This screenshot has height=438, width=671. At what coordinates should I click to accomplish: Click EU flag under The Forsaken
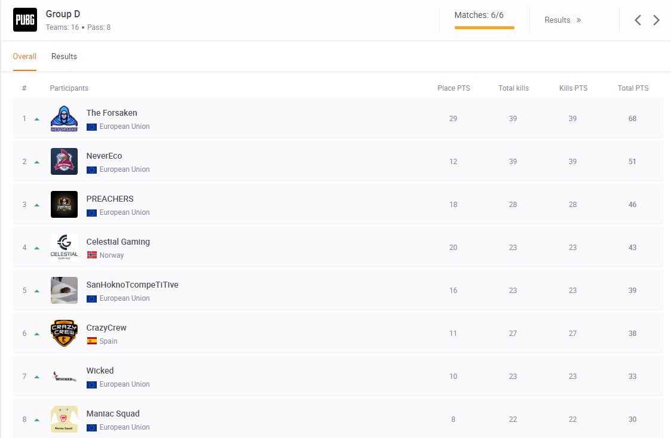coord(91,127)
